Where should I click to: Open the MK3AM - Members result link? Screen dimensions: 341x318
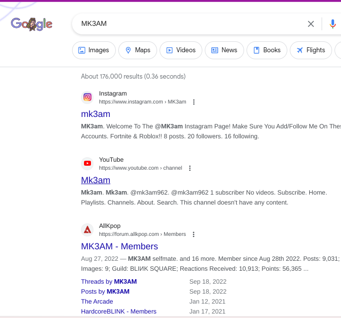(119, 246)
